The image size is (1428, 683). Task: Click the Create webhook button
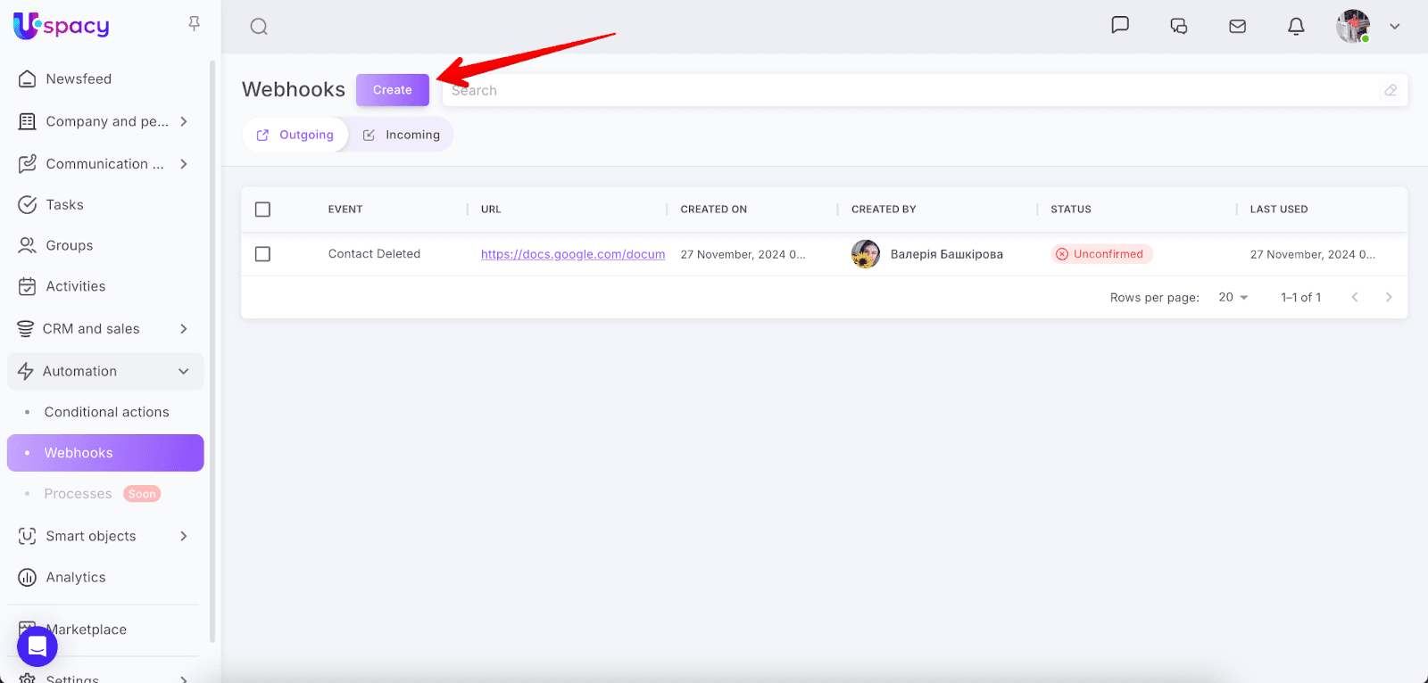pyautogui.click(x=392, y=90)
